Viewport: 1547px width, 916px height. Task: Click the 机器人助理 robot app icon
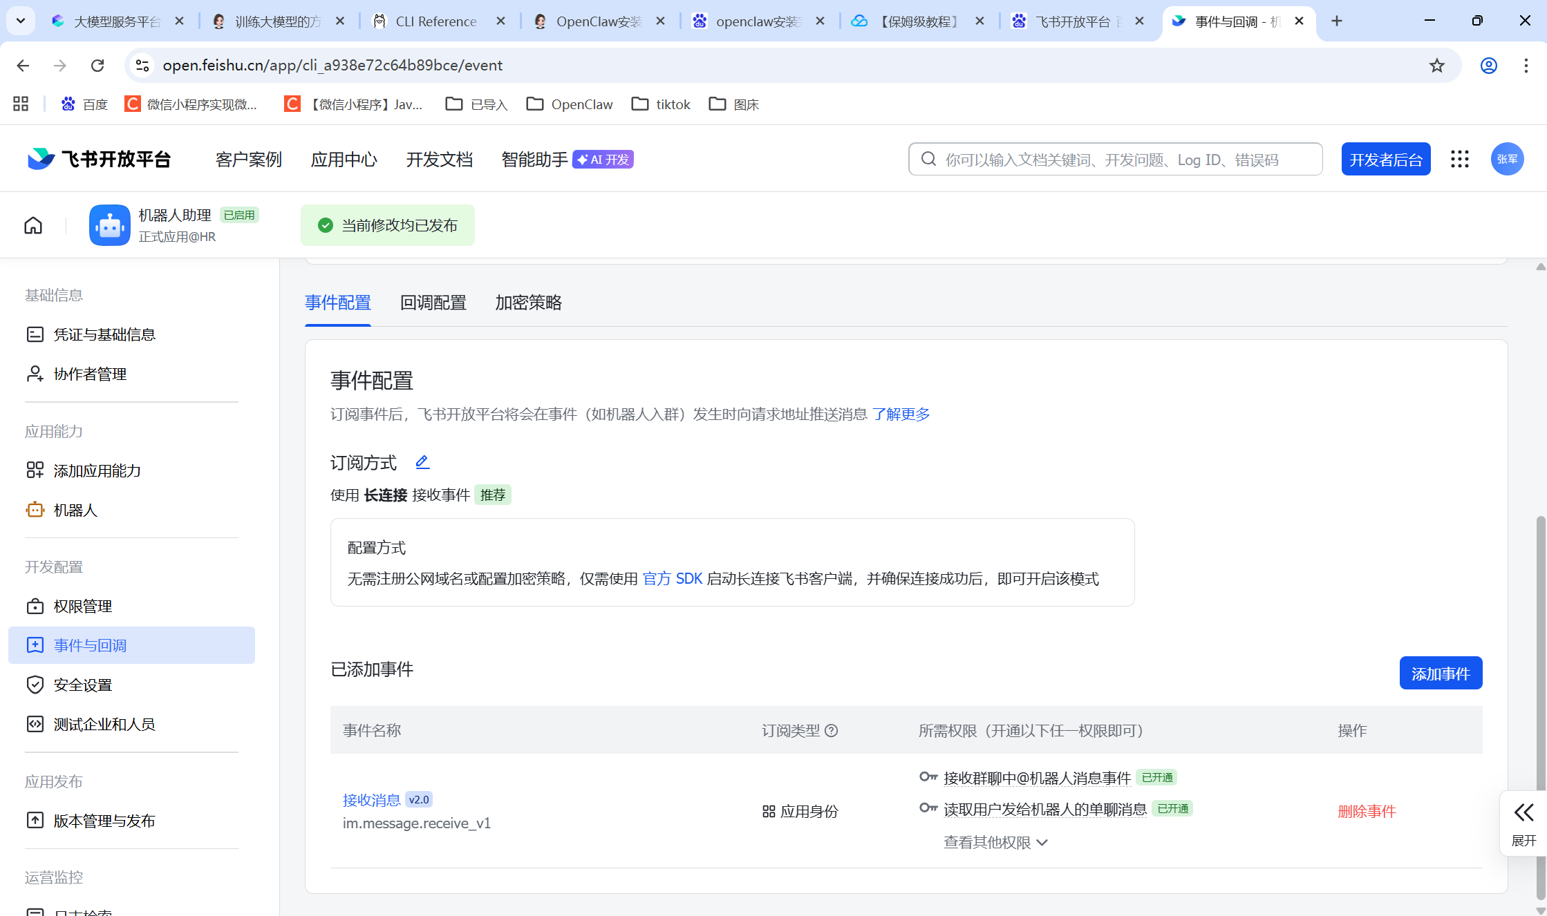click(109, 225)
